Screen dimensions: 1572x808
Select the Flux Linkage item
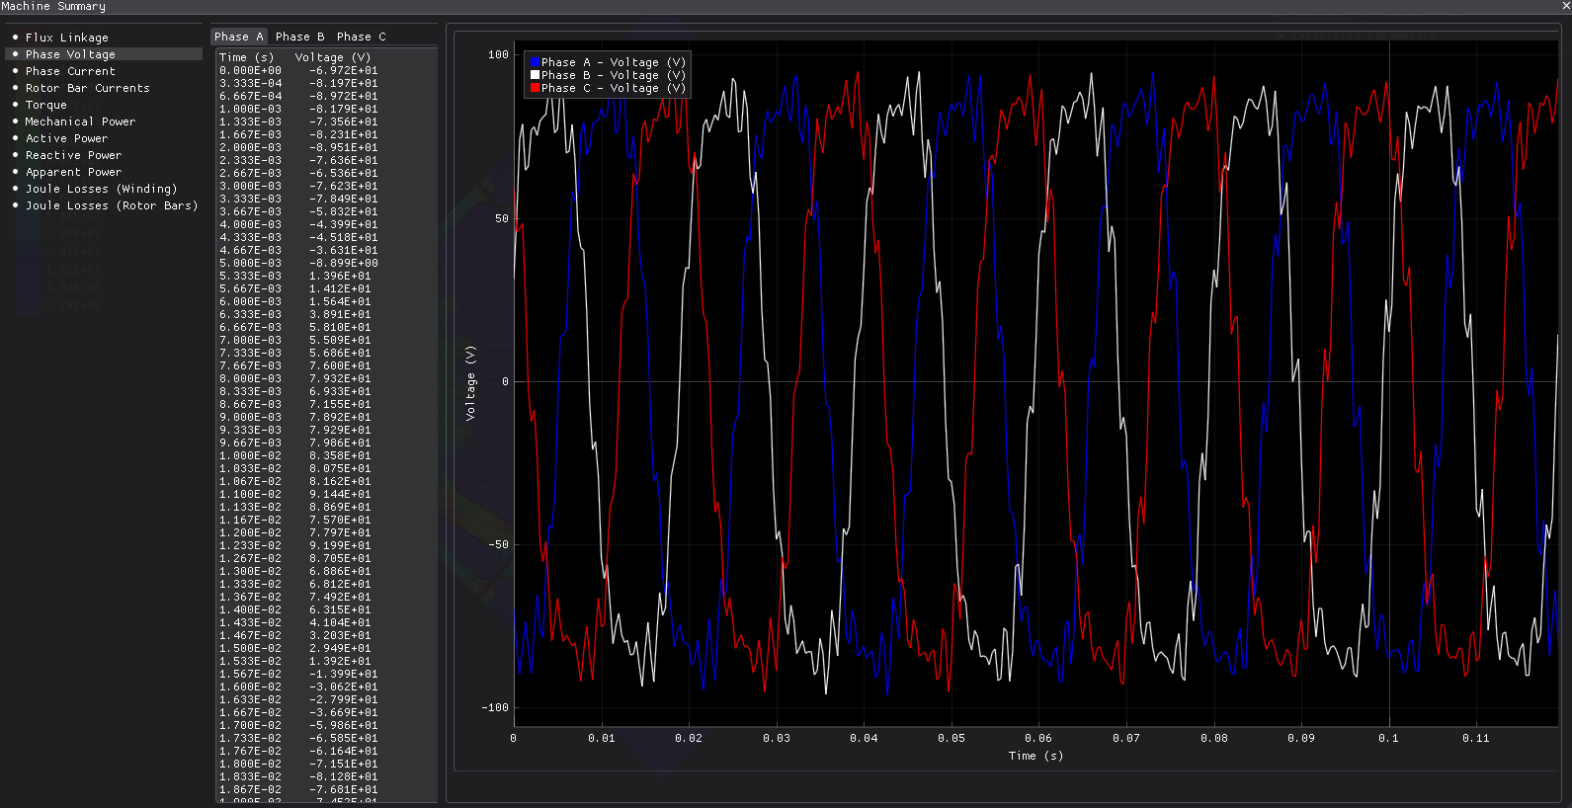[67, 38]
